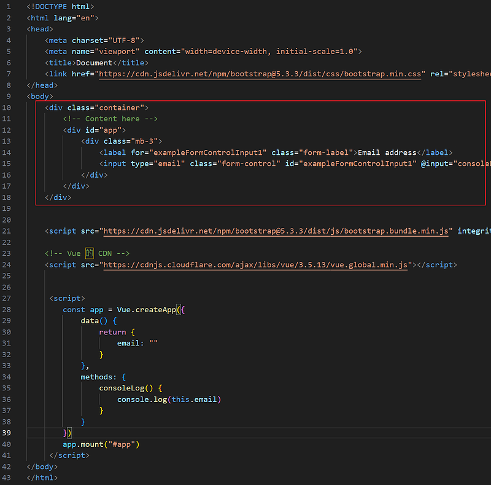Click the html lang="en" tag
This screenshot has width=491, height=485.
coord(62,18)
